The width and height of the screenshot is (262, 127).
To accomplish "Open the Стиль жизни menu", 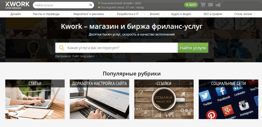I will tap(243, 14).
